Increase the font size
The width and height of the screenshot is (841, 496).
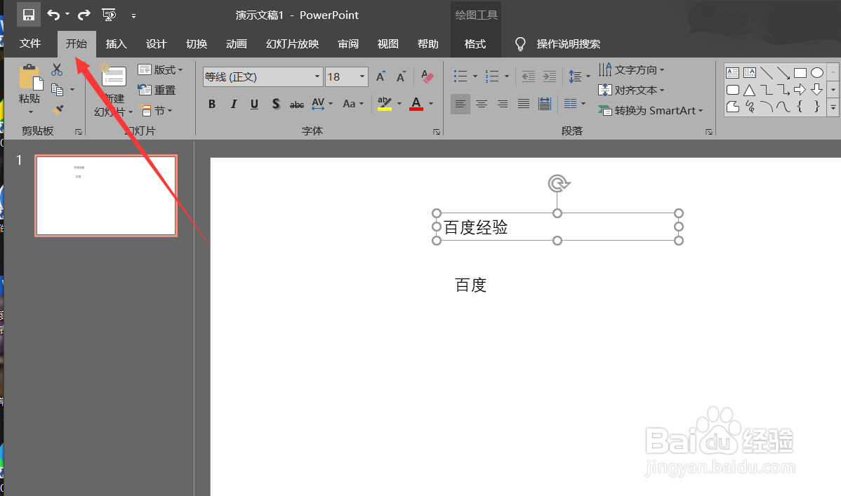point(380,76)
